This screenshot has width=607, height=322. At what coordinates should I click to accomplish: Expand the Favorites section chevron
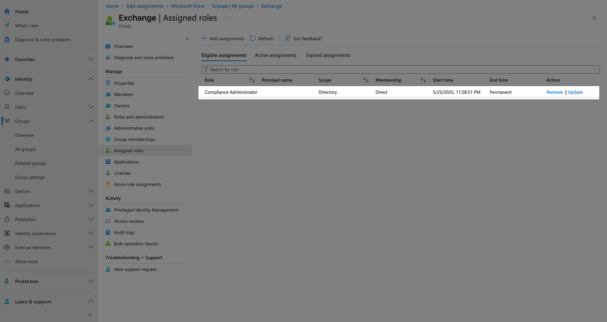tap(91, 59)
